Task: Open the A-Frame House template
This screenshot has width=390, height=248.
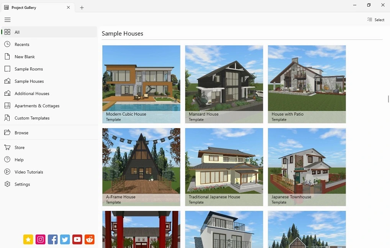Action: click(x=141, y=167)
